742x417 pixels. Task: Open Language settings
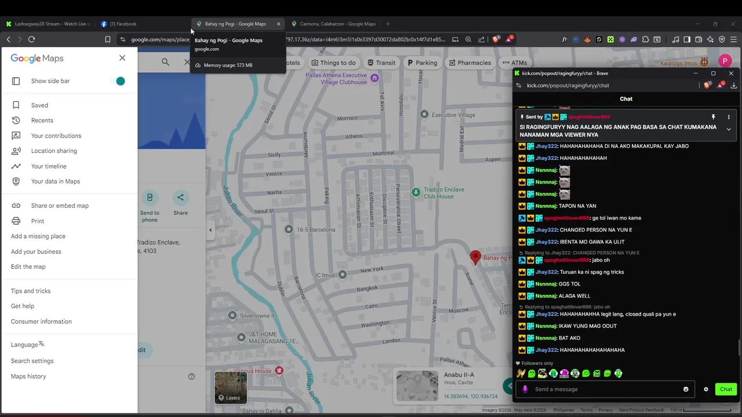click(x=27, y=345)
